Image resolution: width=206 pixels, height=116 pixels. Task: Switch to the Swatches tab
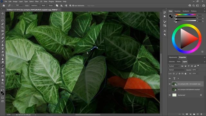(177, 11)
